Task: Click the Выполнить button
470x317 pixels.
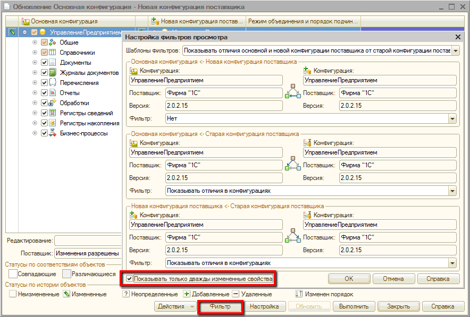Action: pos(354,306)
